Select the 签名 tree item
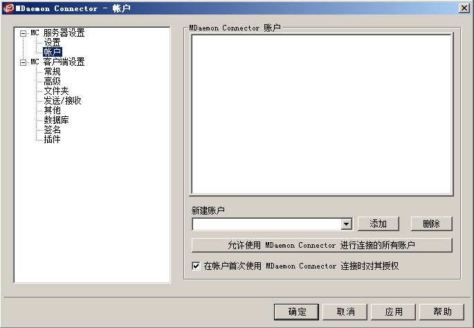The image size is (474, 328). pos(52,129)
